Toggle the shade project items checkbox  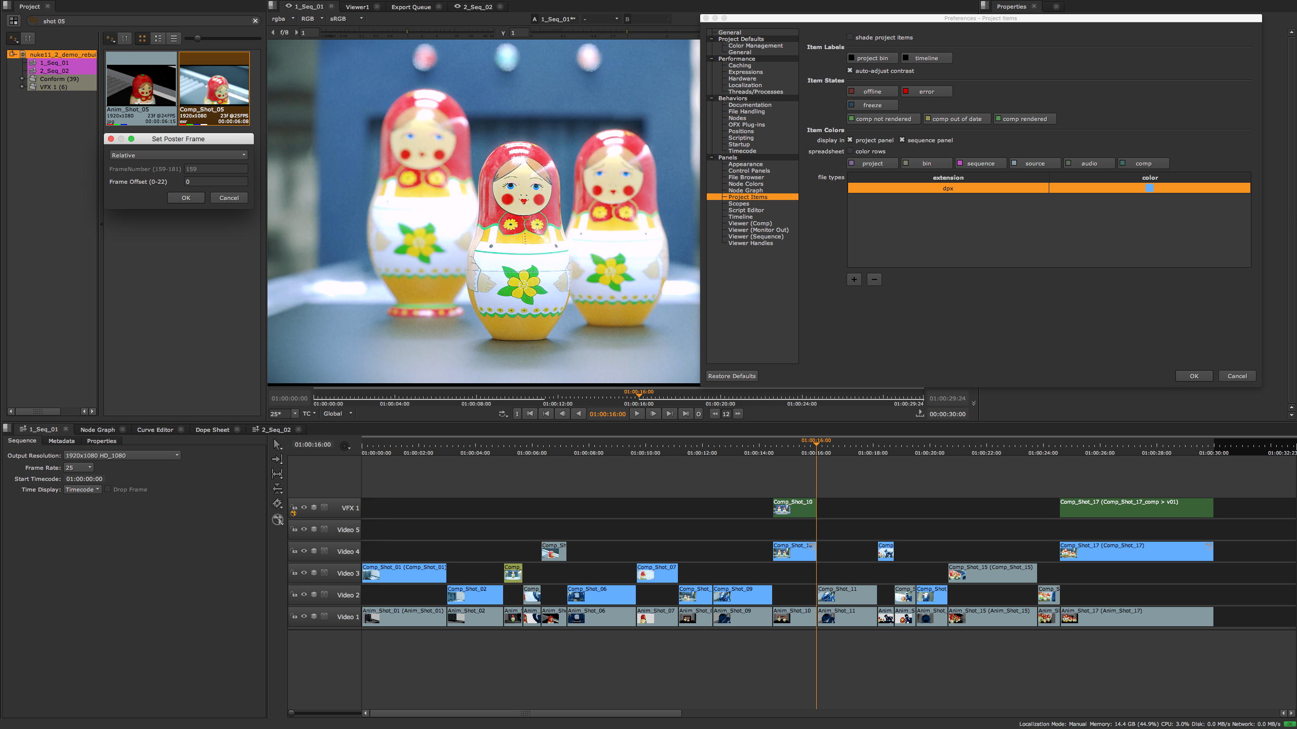coord(850,36)
